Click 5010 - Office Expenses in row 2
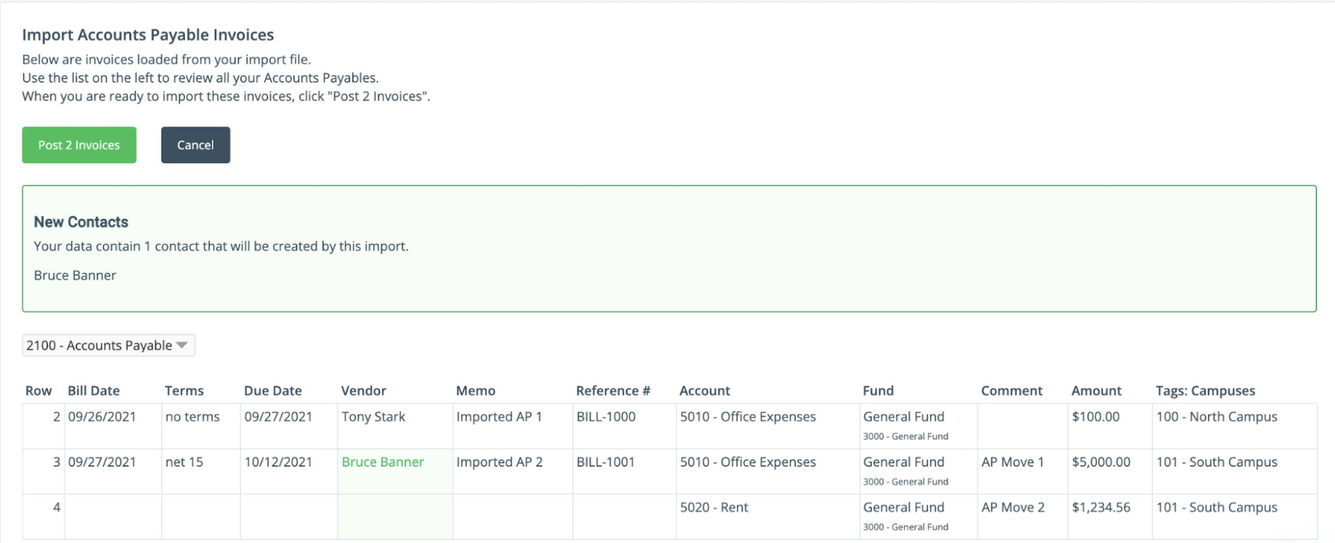The width and height of the screenshot is (1335, 543). pos(748,417)
